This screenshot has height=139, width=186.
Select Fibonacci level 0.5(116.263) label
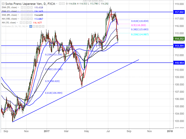pyautogui.click(x=139, y=25)
